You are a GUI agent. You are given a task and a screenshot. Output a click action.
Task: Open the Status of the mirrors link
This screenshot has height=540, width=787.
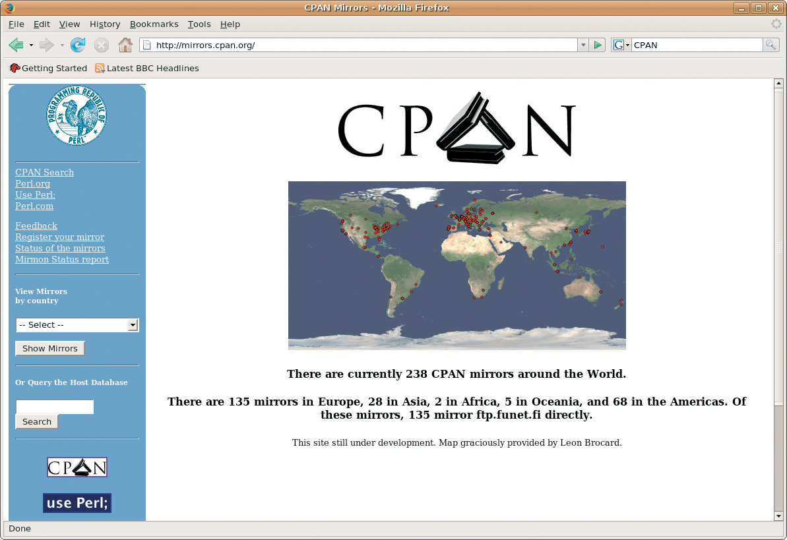coord(60,248)
